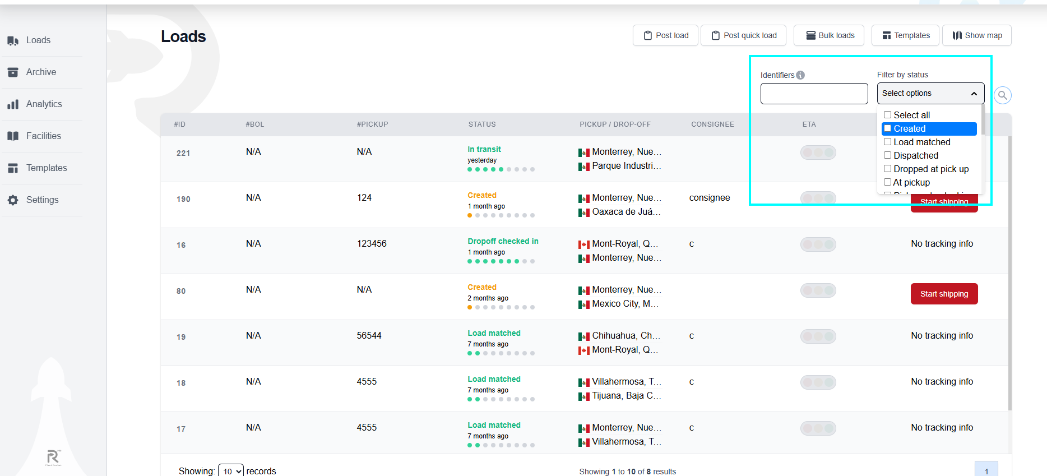Collapse the Filter by status dropdown
The image size is (1047, 476).
[x=930, y=94]
